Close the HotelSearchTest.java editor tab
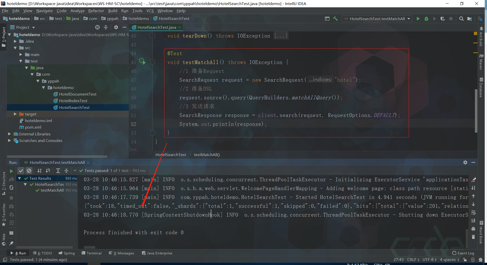Viewport: 487px width, 265px height. (180, 27)
